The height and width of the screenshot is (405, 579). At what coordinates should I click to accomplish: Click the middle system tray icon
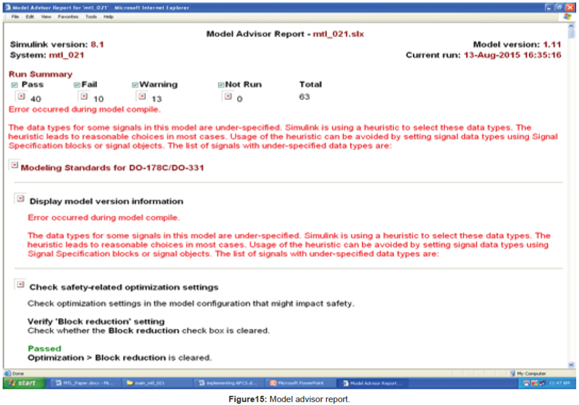pos(534,383)
